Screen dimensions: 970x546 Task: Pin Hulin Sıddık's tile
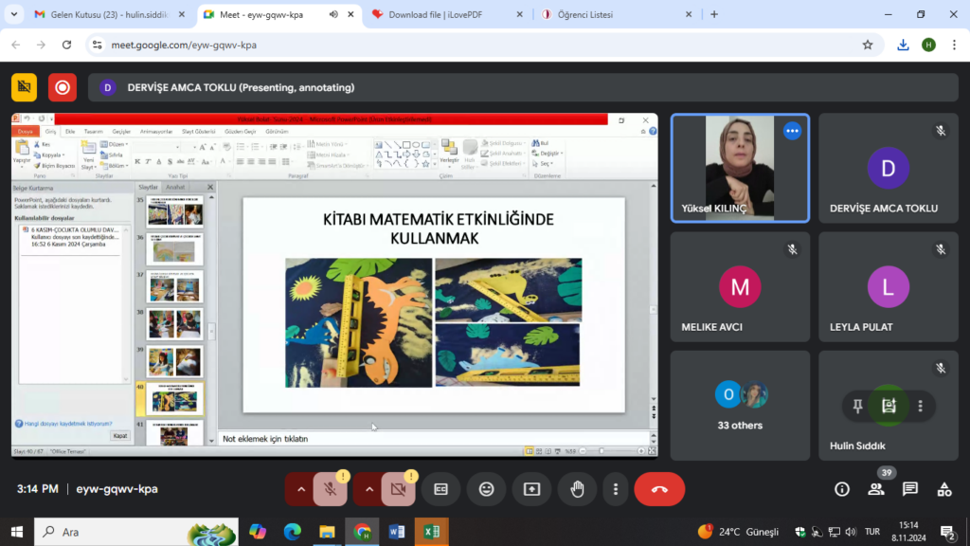pyautogui.click(x=857, y=406)
